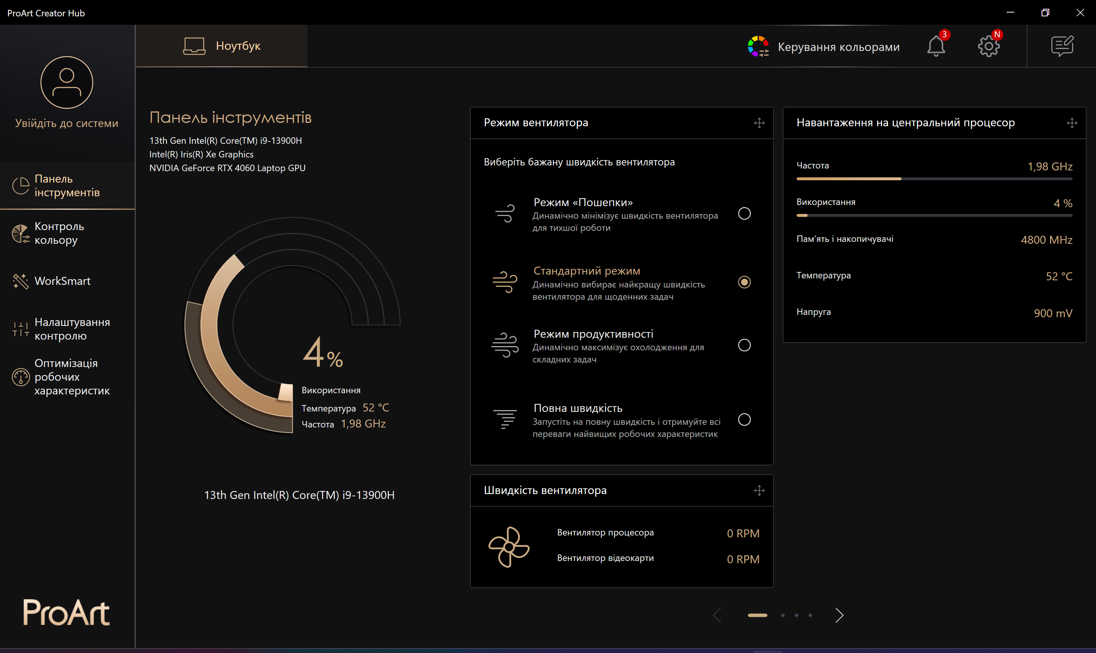1096x653 pixels.
Task: Jump to second page indicator dot
Action: (x=782, y=615)
